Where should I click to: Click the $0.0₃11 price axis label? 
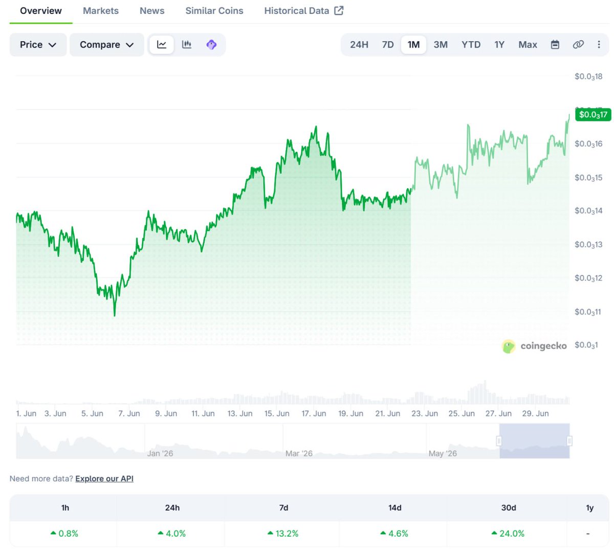point(588,312)
